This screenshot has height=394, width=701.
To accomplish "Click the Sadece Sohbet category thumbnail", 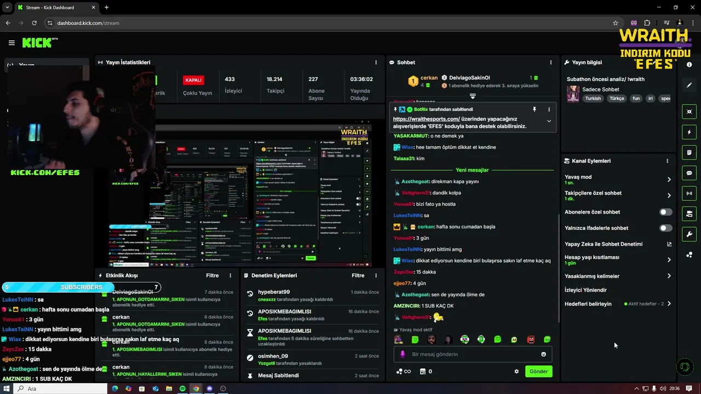I will point(573,94).
